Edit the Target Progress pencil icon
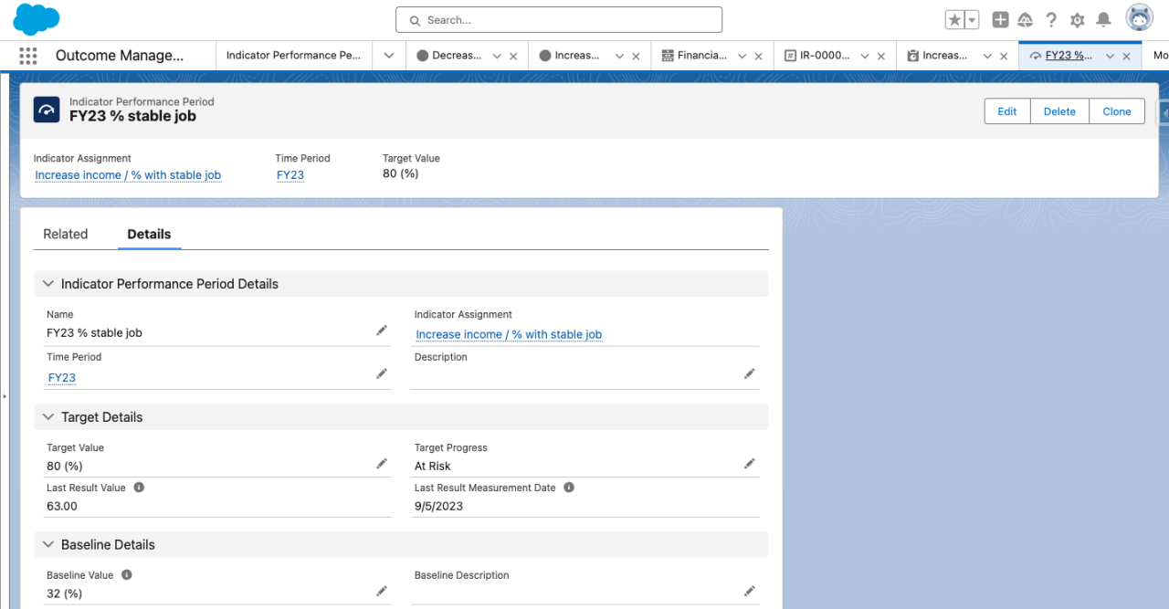 [750, 464]
